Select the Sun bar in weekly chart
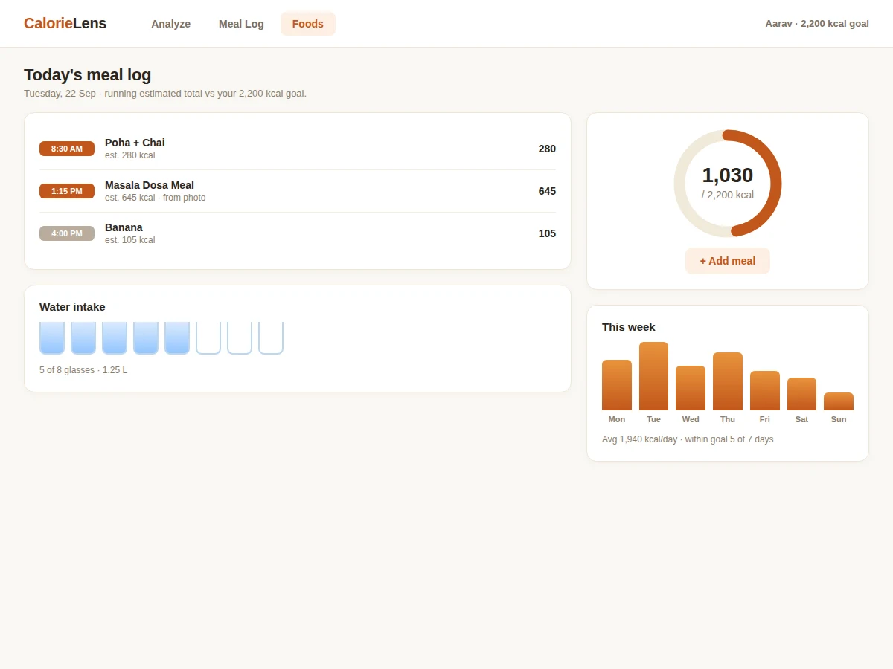This screenshot has width=893, height=669. [x=839, y=401]
